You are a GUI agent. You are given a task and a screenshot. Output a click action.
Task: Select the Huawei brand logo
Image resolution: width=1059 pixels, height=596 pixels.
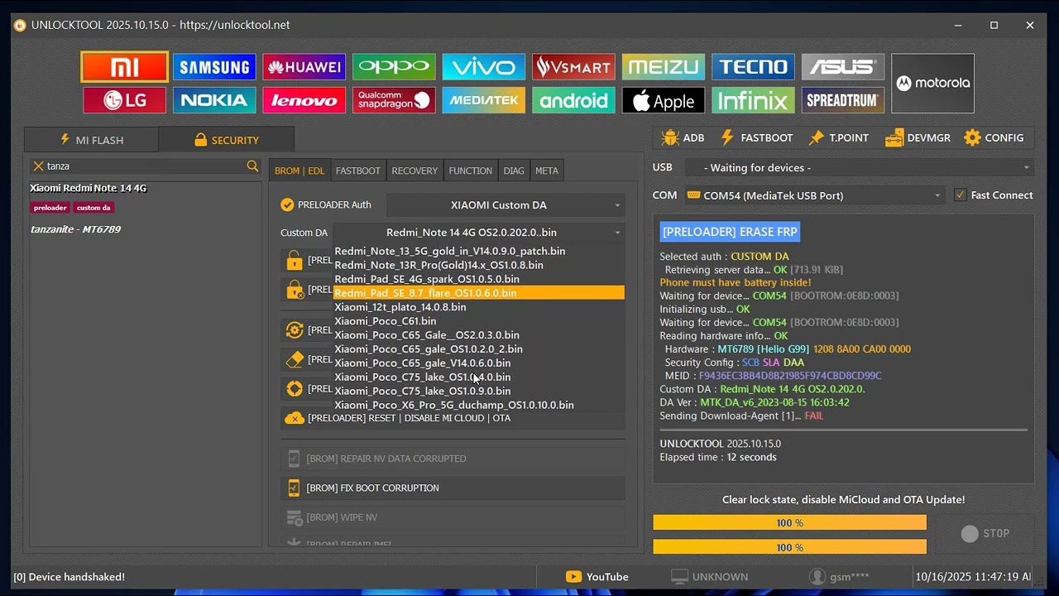pos(304,67)
